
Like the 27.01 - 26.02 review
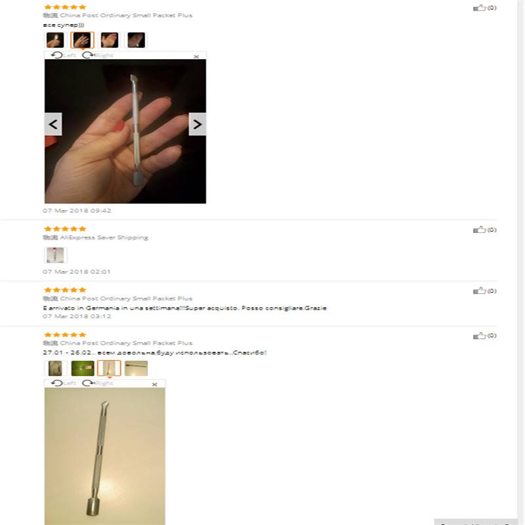point(479,335)
